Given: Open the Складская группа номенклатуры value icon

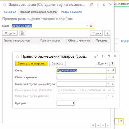Looking at the screenshot, I should point(113,84).
